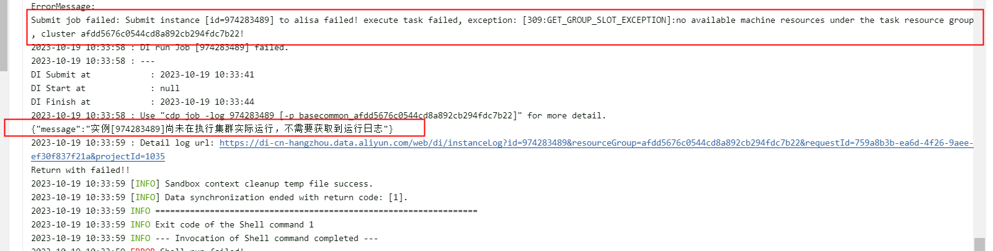Image resolution: width=993 pixels, height=251 pixels.
Task: Click the green INFO tag on Sandbox line
Action: (x=145, y=183)
